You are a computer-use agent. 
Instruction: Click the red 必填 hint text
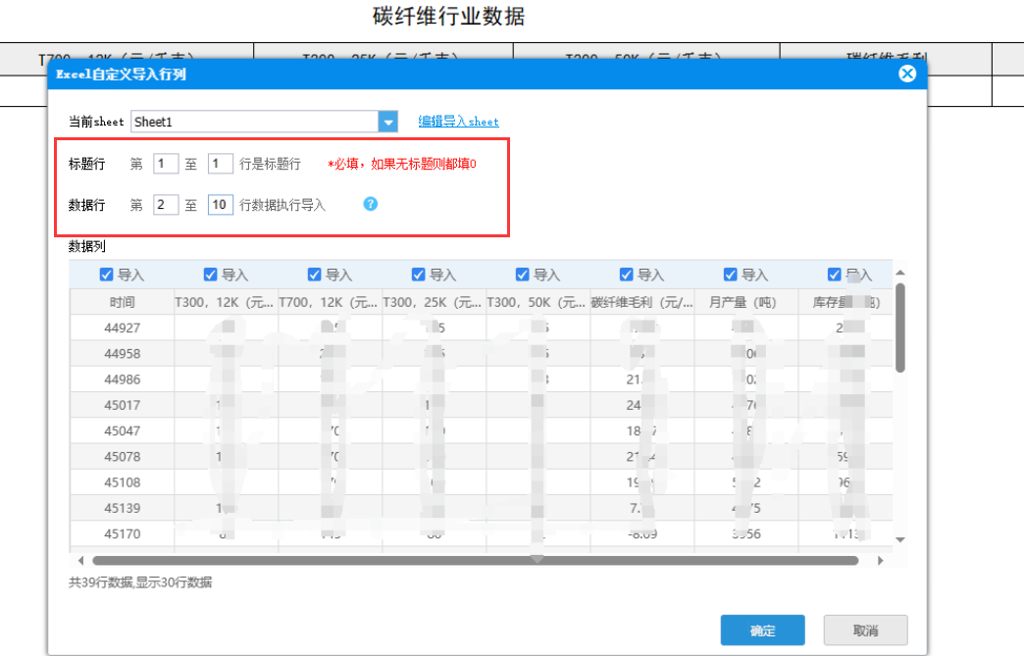tap(402, 164)
